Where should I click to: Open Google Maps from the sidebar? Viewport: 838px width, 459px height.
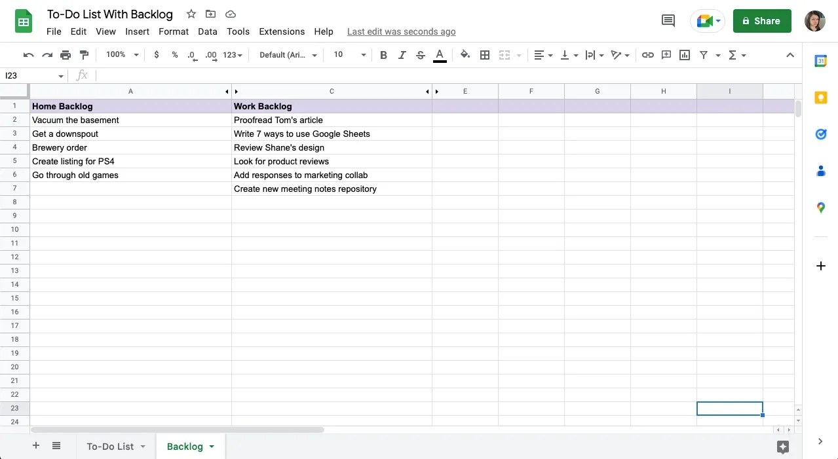821,208
